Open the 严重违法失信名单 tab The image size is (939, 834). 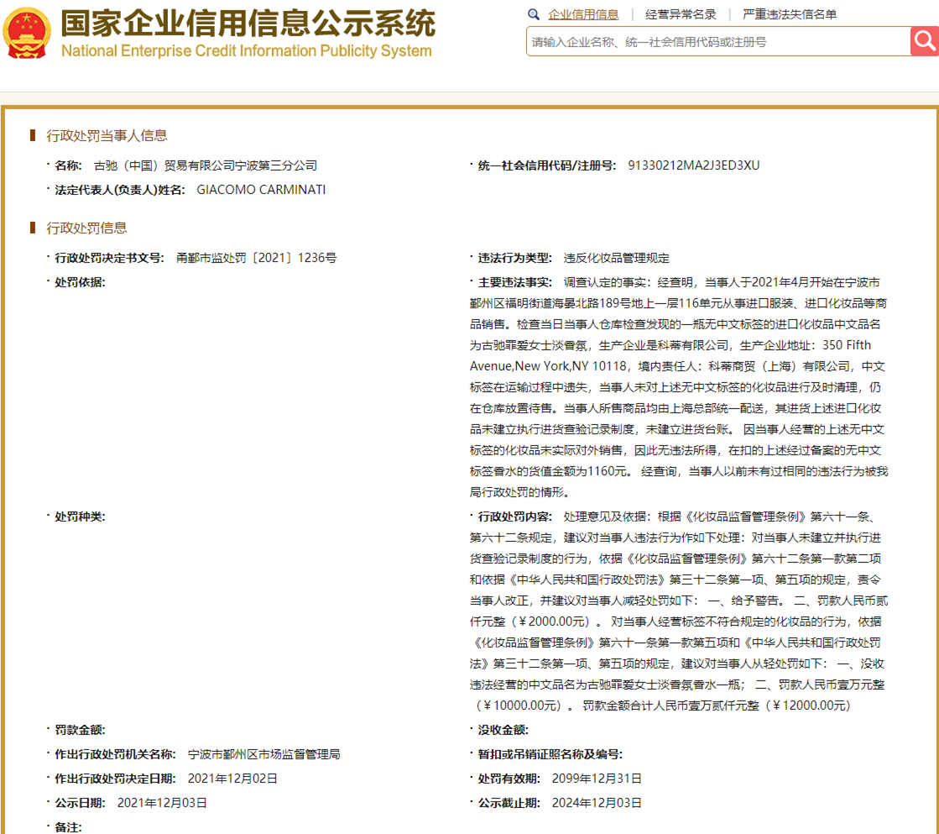click(790, 14)
